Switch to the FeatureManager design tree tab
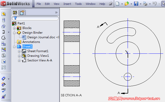Image resolution: width=165 pixels, height=102 pixels. click(x=15, y=13)
